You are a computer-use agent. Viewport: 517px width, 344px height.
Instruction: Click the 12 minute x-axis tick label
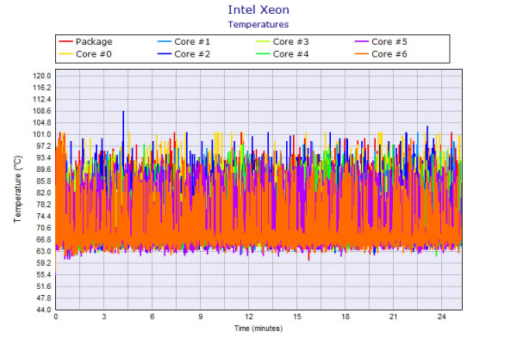[x=249, y=316]
